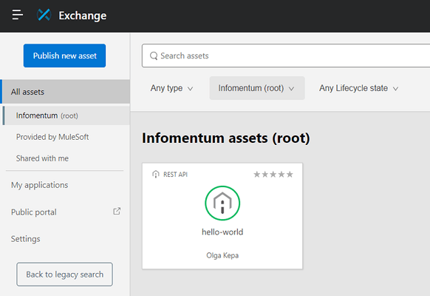Viewport: 430px width, 296px height.
Task: Focus the Search assets field
Action: click(x=286, y=55)
